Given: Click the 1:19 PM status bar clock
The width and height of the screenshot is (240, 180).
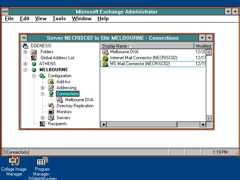Looking at the screenshot, I should tap(220, 152).
